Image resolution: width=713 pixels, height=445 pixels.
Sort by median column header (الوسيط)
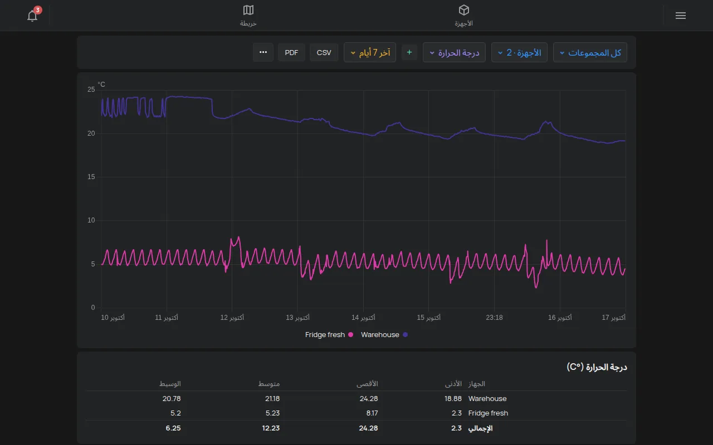170,384
